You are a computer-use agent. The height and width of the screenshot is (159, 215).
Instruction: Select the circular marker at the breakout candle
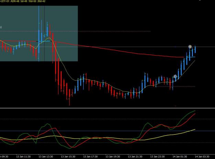[175, 76]
